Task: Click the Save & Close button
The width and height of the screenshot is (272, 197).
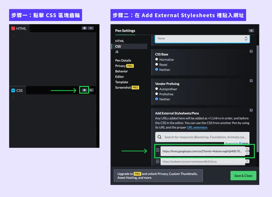Action: coord(243,175)
